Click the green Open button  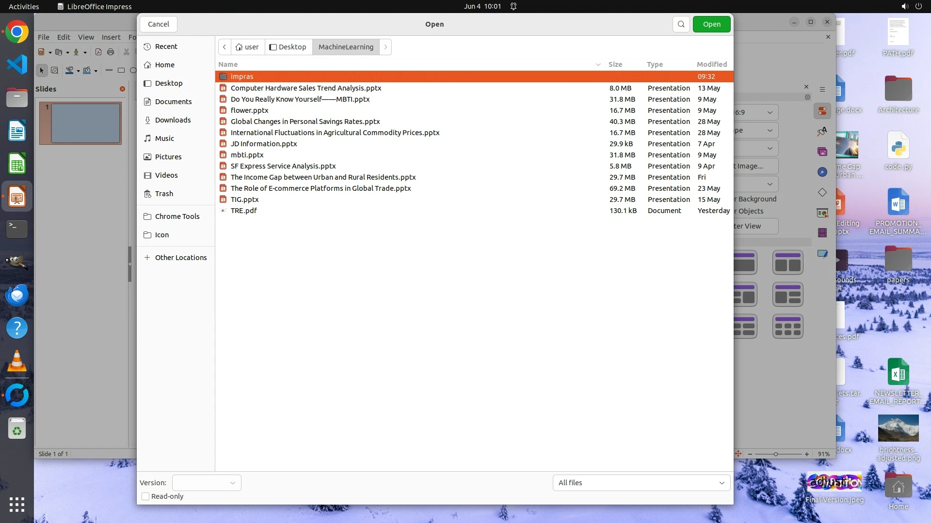coord(711,24)
